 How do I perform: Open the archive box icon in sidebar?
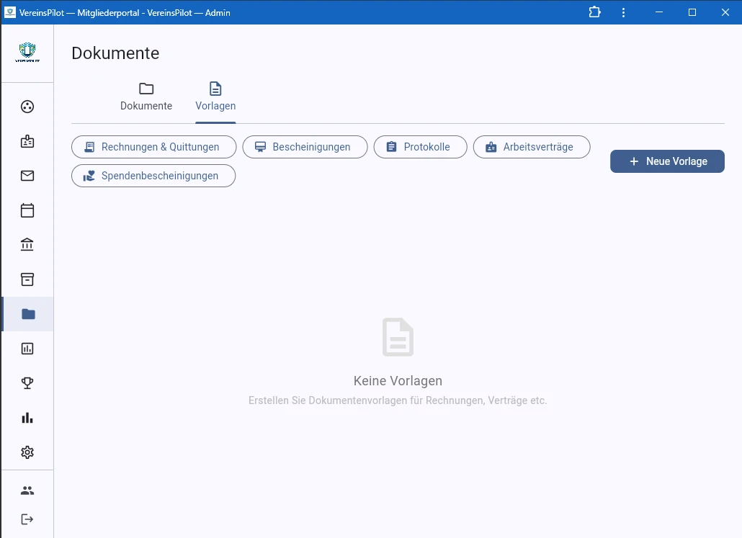click(x=27, y=279)
